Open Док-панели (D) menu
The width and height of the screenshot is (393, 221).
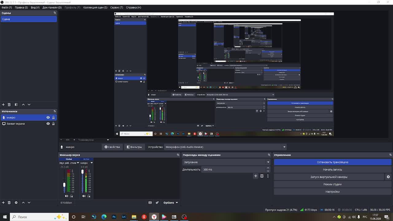point(52,7)
